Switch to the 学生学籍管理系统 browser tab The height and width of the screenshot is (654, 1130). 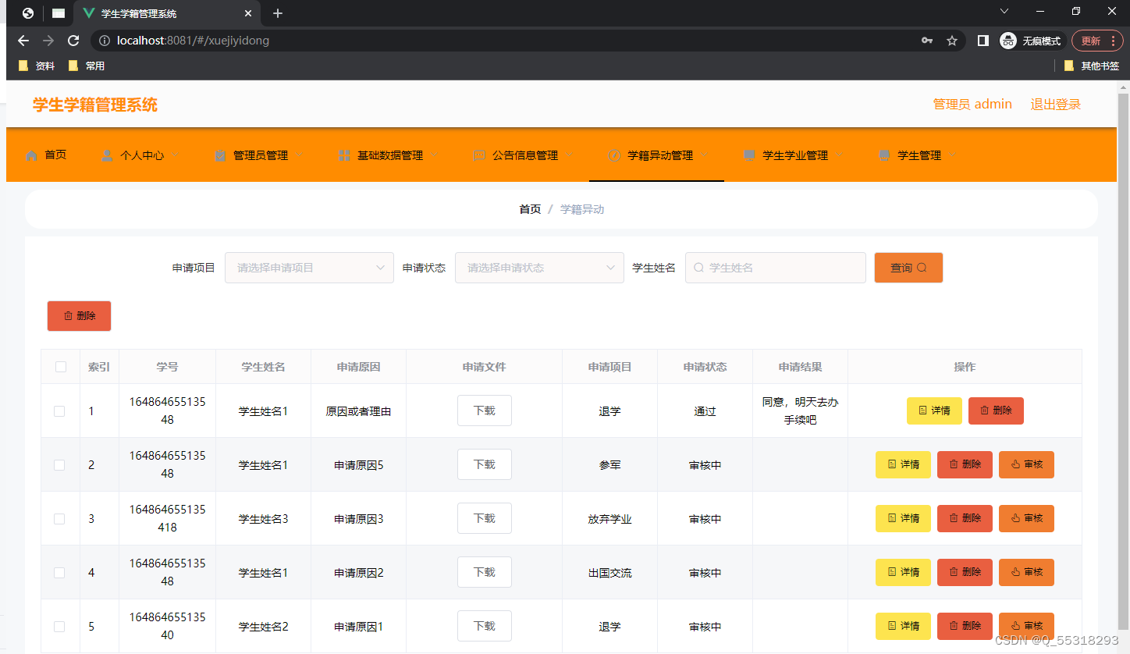[x=167, y=13]
